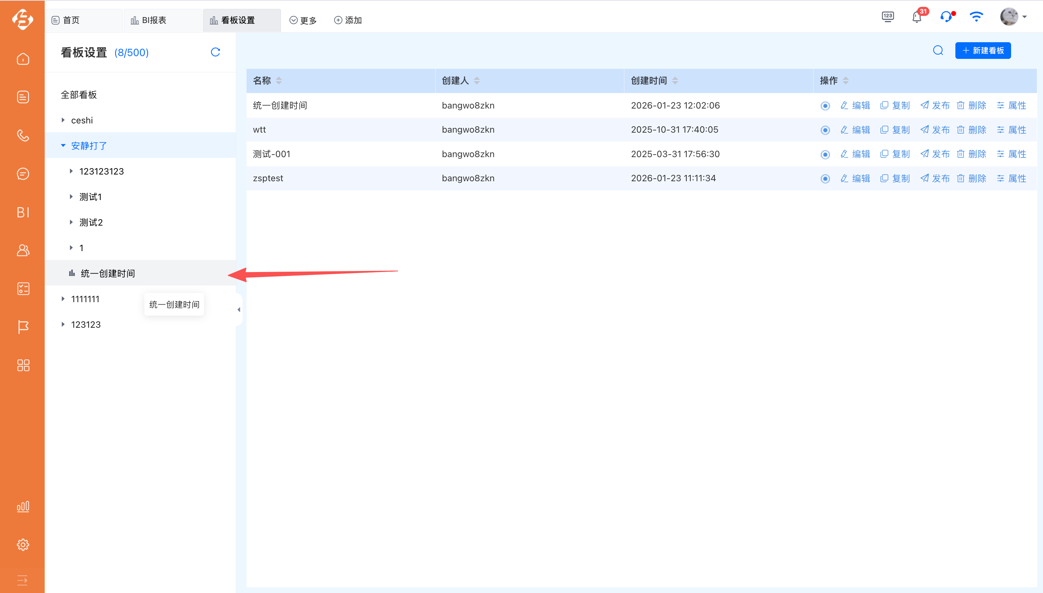Viewport: 1043px width, 593px height.
Task: Open the settings gear in left sidebar
Action: pyautogui.click(x=23, y=544)
